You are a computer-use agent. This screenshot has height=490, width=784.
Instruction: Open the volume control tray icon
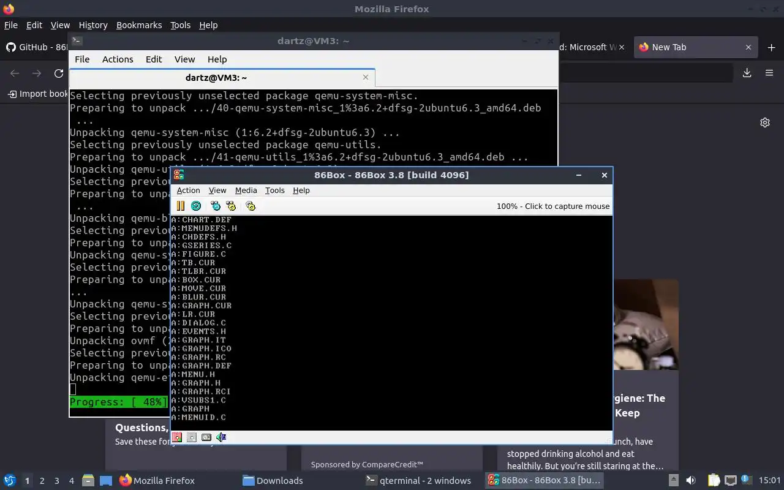(691, 480)
